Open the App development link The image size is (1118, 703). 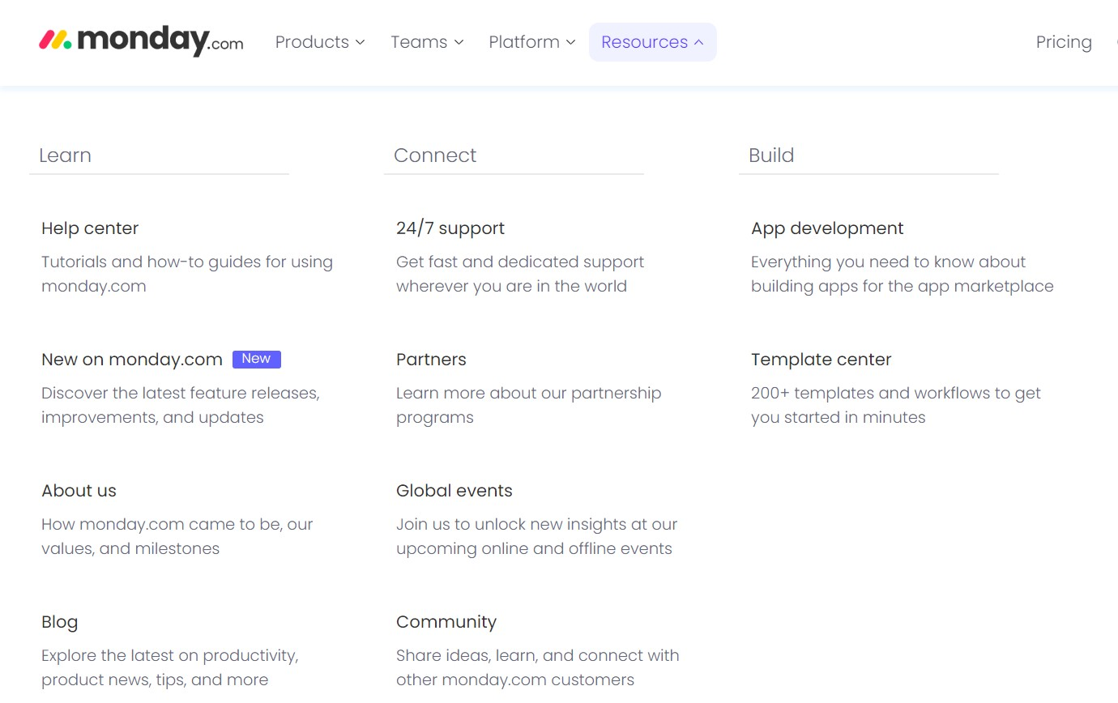[x=827, y=228]
